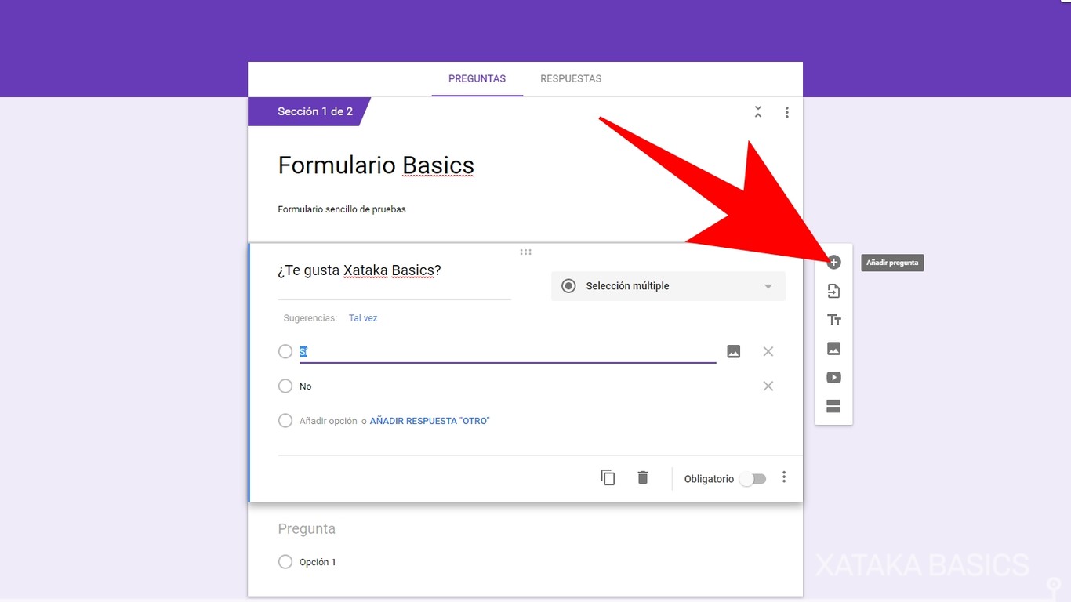Edit the question title '¿Te gusta Xataka Basics?'
Viewport: 1071px width, 602px height.
click(359, 270)
